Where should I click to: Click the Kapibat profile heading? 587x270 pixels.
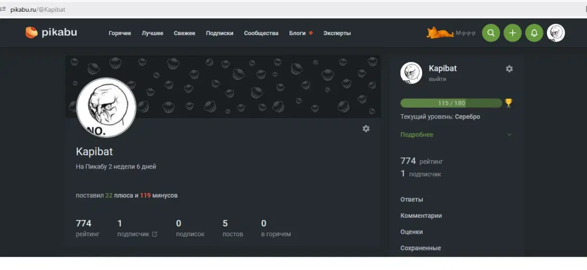pos(94,151)
